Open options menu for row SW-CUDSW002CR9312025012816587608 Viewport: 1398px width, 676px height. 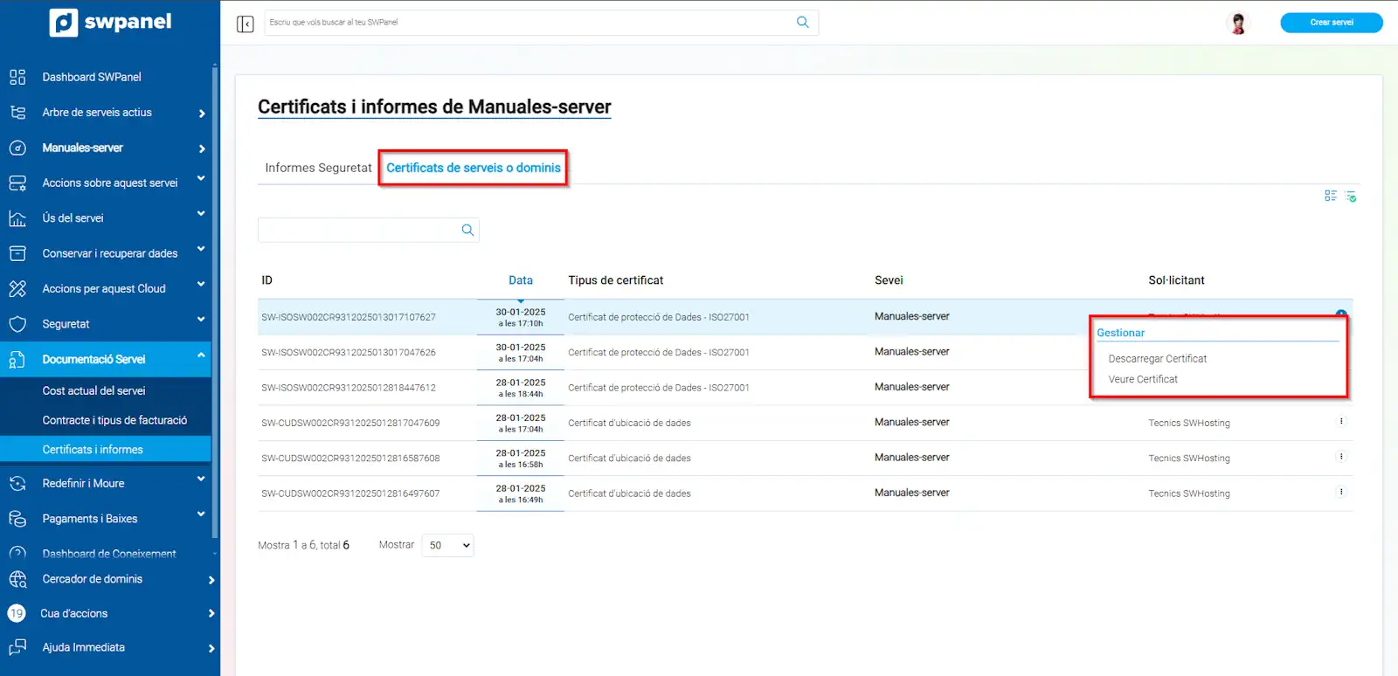(1341, 457)
